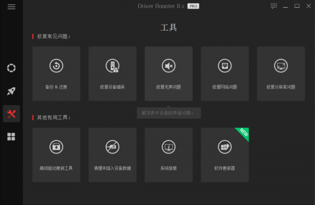Click the 修复常见问题 section heading
Image resolution: width=315 pixels, height=205 pixels.
(x=54, y=36)
